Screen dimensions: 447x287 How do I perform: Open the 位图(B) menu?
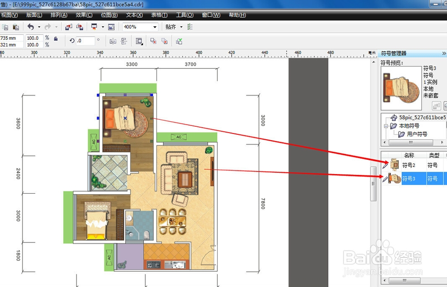[x=109, y=15]
